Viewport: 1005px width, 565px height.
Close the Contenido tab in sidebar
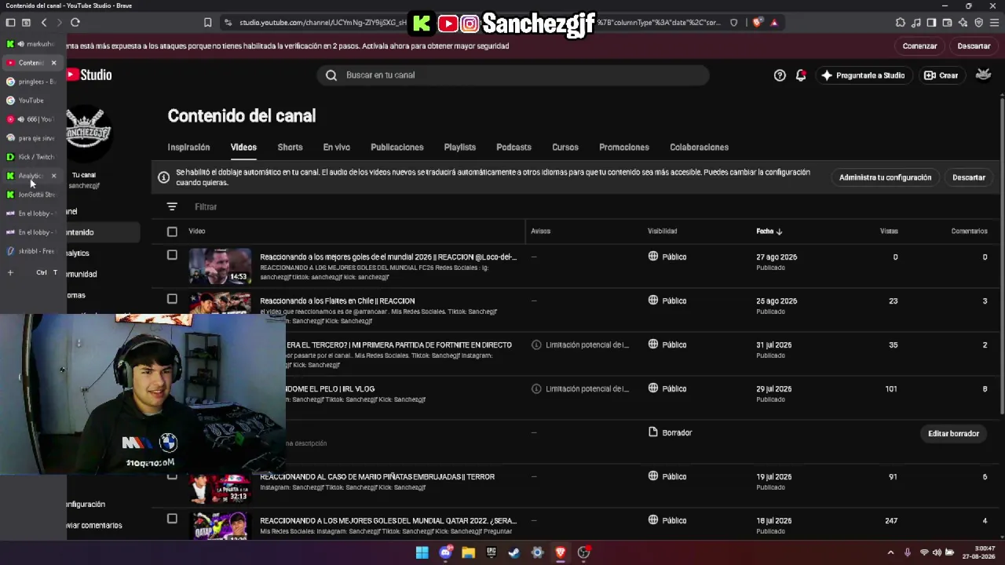click(53, 63)
